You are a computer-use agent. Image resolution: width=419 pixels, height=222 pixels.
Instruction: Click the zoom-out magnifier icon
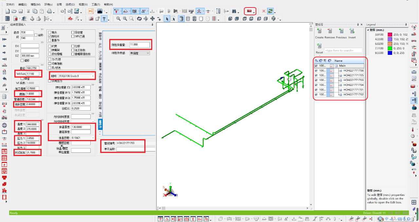tap(125, 19)
